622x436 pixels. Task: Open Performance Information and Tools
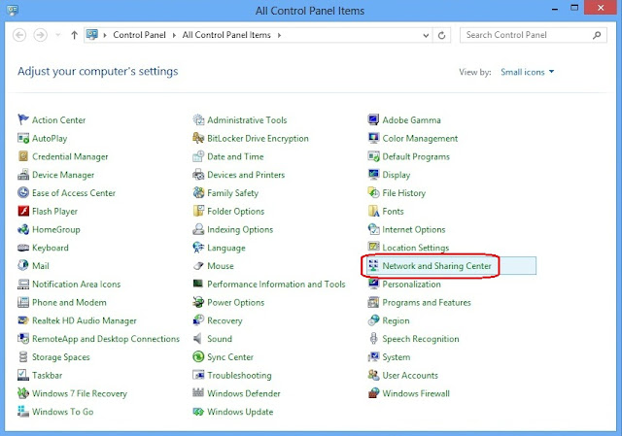pos(276,285)
